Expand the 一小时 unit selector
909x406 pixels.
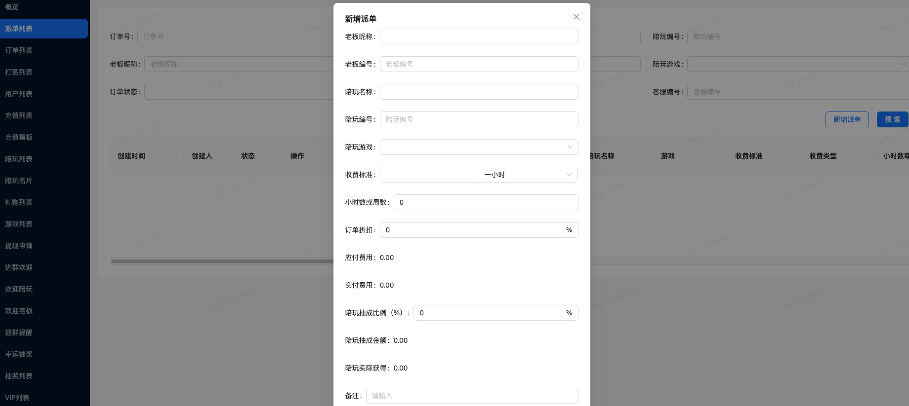[x=528, y=175]
